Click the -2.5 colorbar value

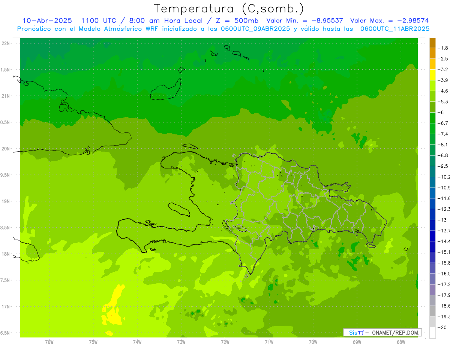pyautogui.click(x=444, y=59)
